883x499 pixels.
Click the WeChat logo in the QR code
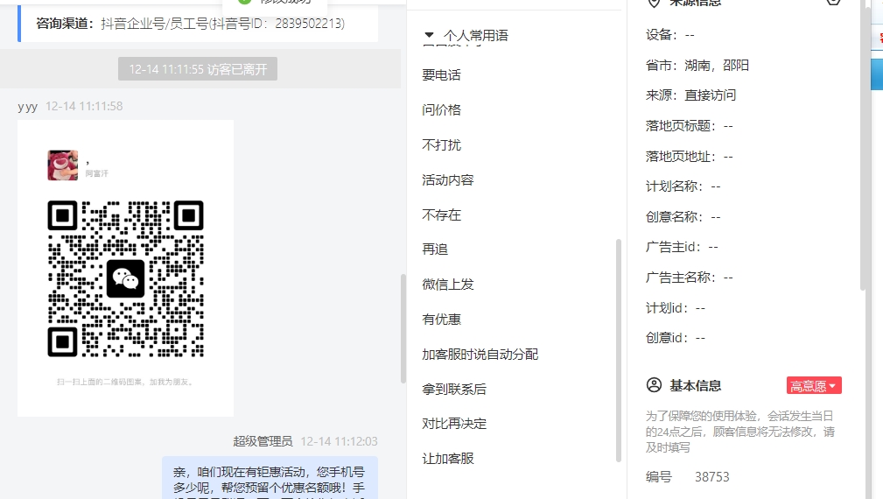[125, 278]
